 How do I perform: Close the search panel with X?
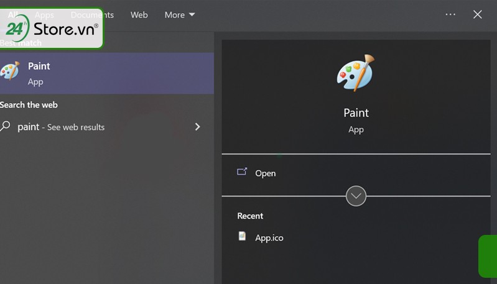477,14
